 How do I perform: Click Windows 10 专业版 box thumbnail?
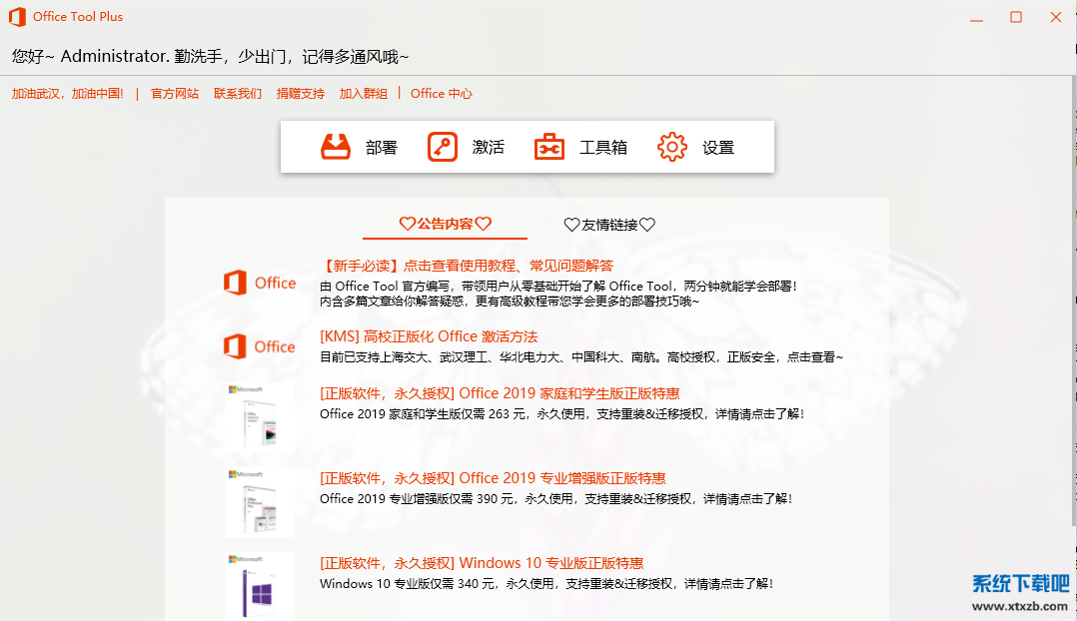coord(260,587)
